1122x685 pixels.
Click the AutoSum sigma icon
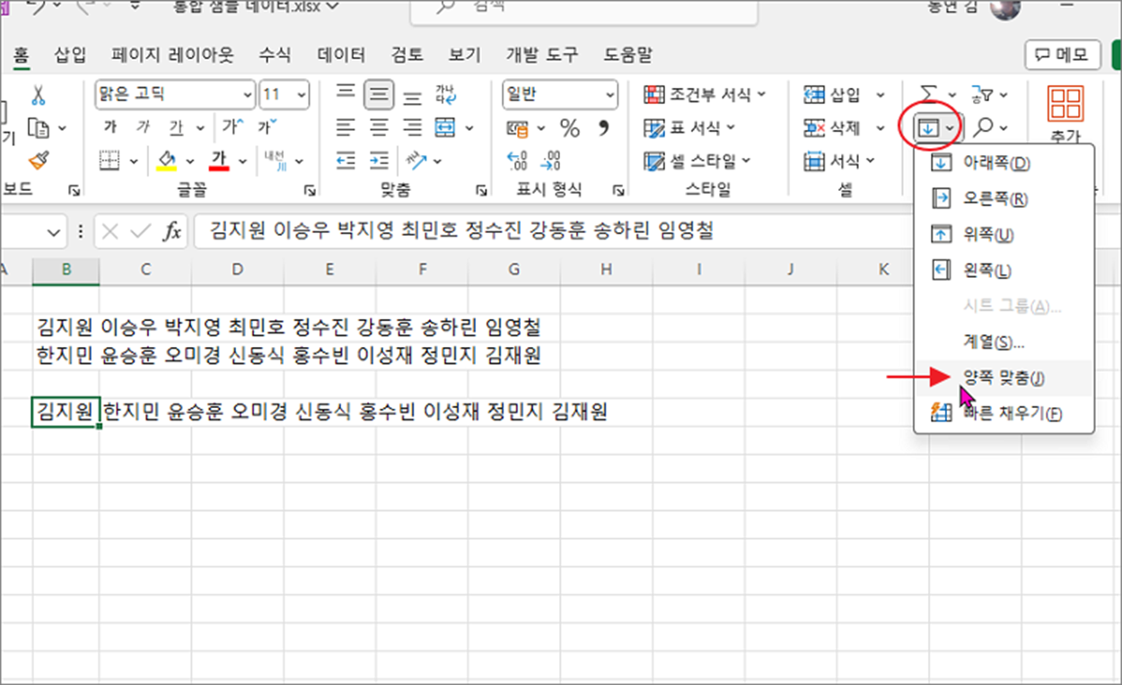tap(929, 93)
